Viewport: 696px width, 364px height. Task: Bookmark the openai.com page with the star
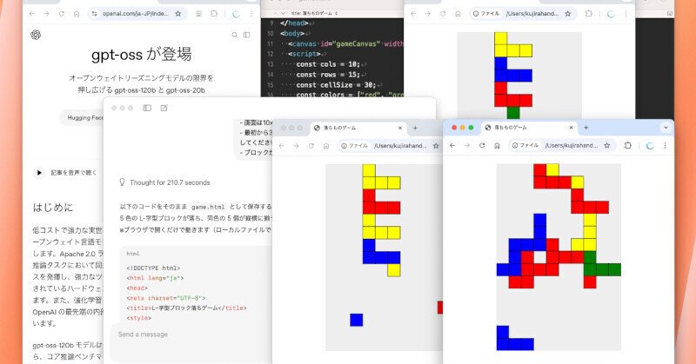click(178, 14)
